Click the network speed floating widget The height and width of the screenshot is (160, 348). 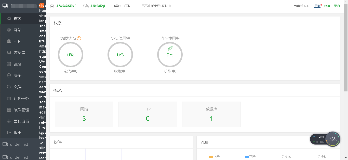pos(318,139)
